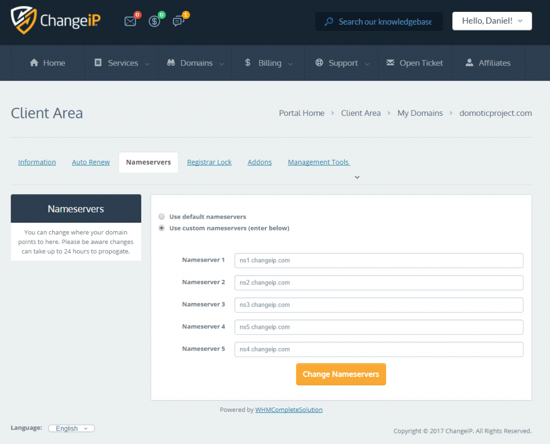Switch to the Registrar Lock tab

click(x=209, y=162)
